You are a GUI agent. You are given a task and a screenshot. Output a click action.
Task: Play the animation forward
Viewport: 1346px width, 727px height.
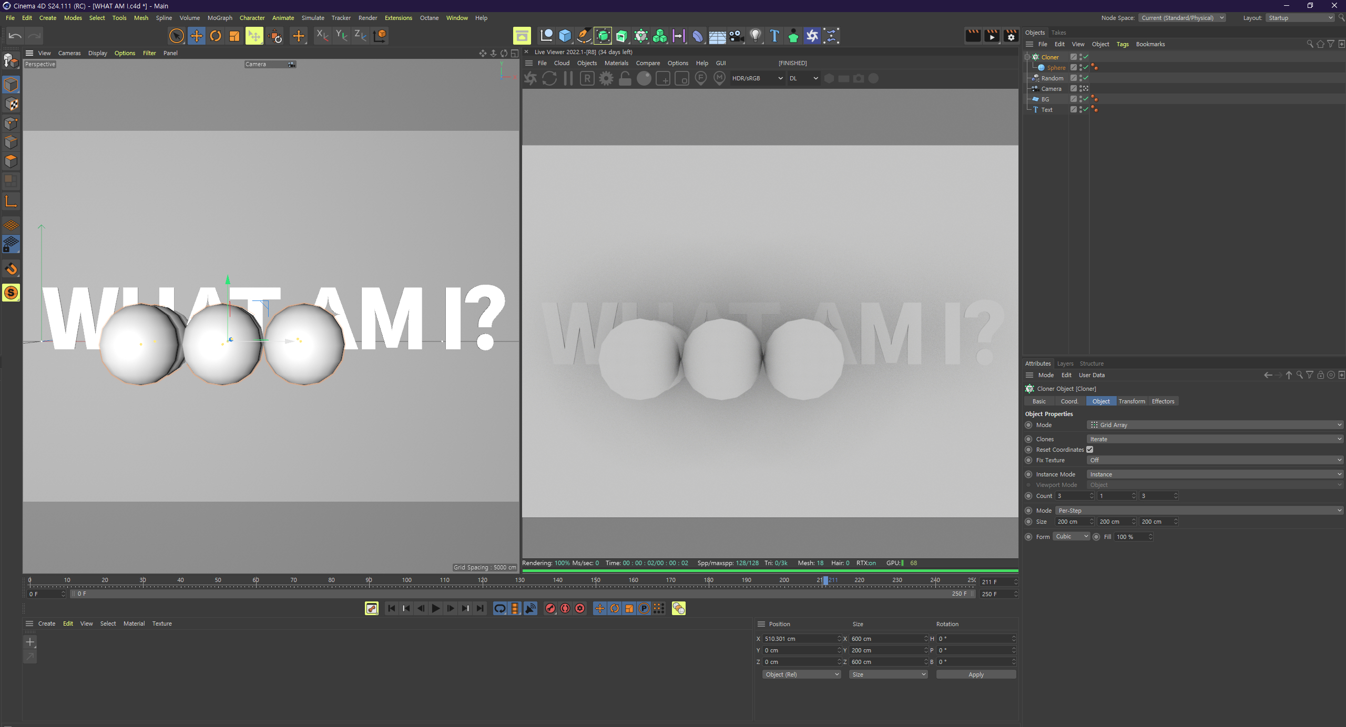436,608
